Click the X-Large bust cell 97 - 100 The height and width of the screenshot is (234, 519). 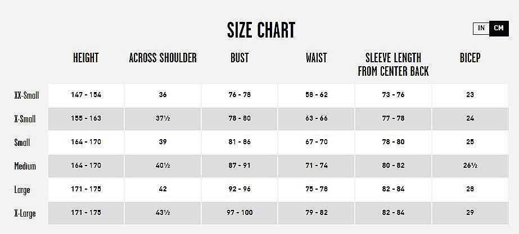click(x=240, y=213)
